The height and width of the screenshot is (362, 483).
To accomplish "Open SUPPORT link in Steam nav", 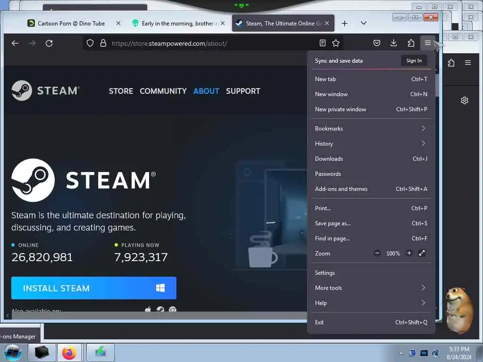I will [243, 91].
